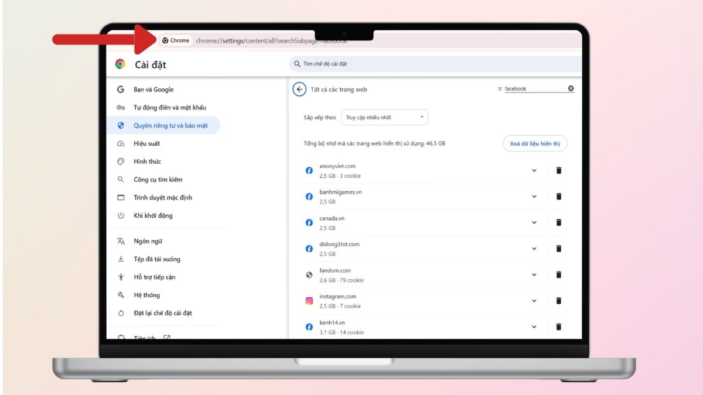The height and width of the screenshot is (395, 703).
Task: Click the search magnifier icon in settings search
Action: coord(298,64)
